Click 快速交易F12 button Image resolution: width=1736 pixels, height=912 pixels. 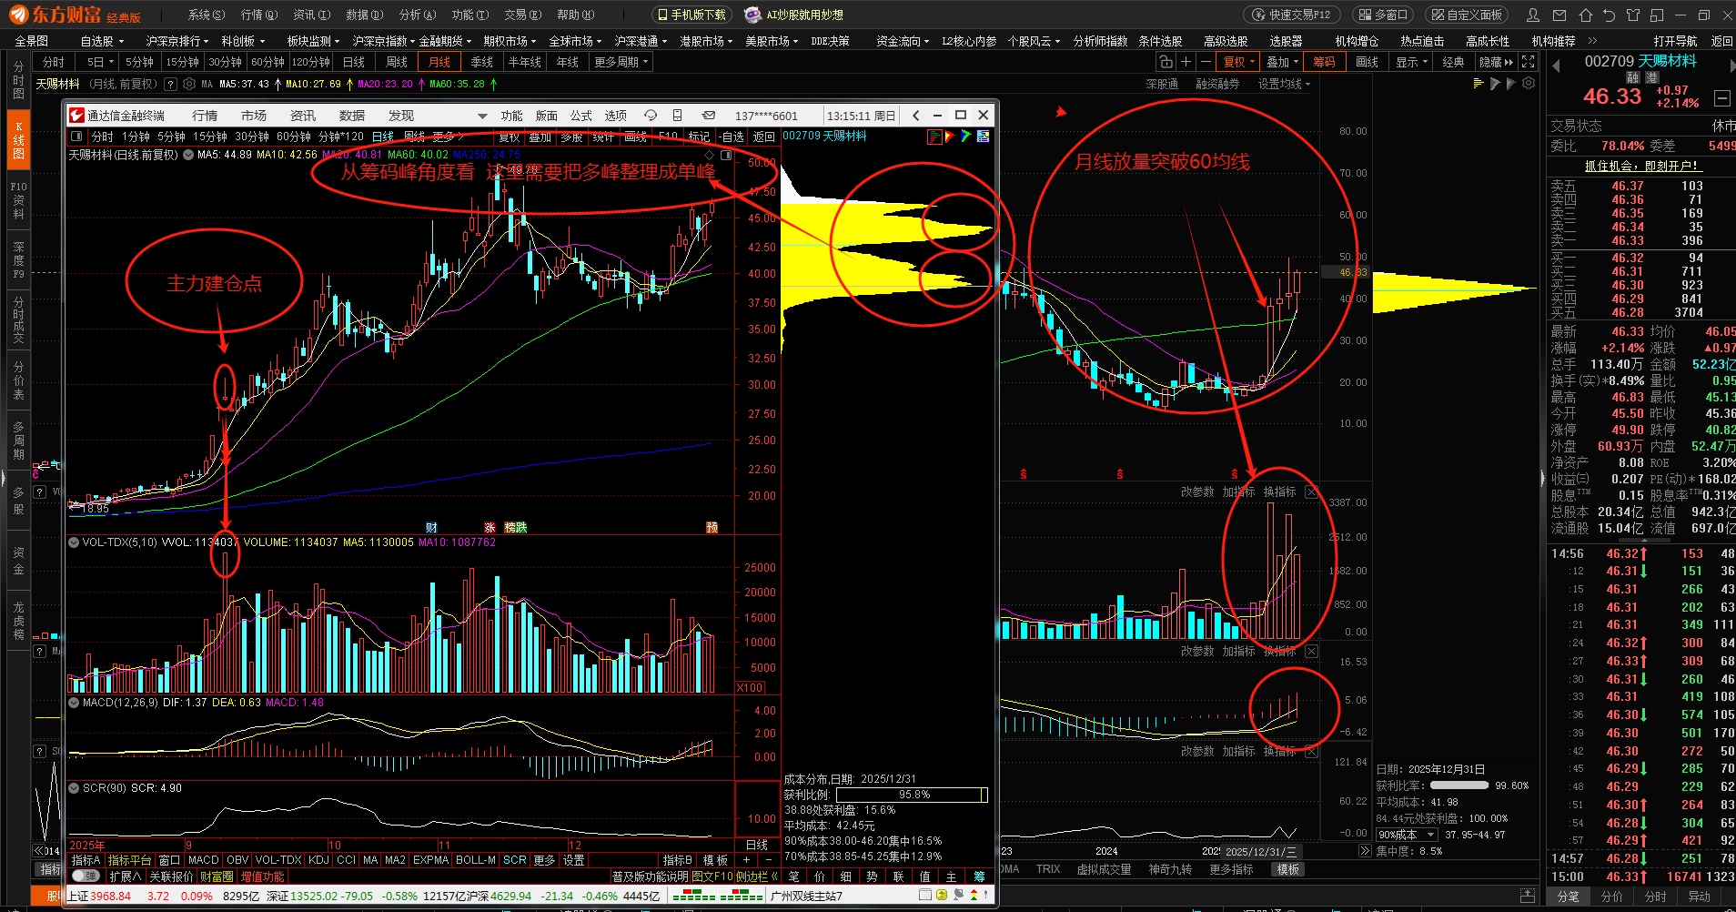coord(1292,15)
